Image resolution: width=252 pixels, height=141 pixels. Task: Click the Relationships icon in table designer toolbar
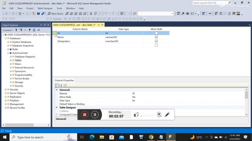pyautogui.click(x=216, y=14)
